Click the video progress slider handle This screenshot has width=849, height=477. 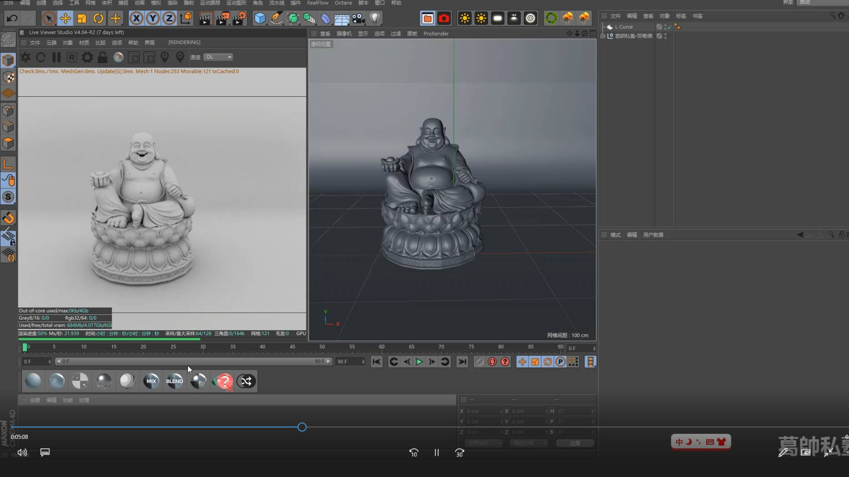click(302, 427)
